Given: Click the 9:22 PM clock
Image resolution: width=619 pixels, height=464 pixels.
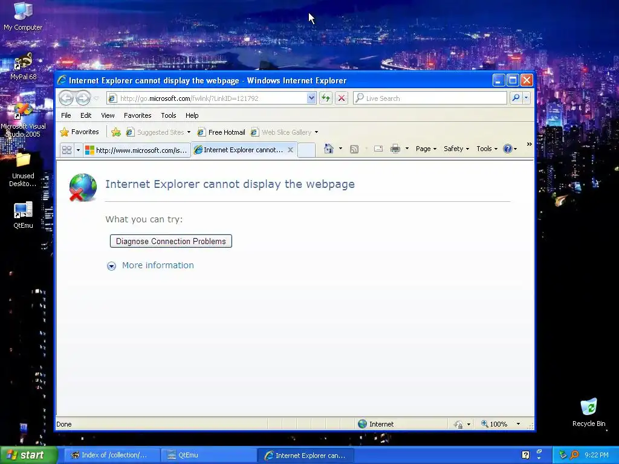Looking at the screenshot, I should 597,455.
